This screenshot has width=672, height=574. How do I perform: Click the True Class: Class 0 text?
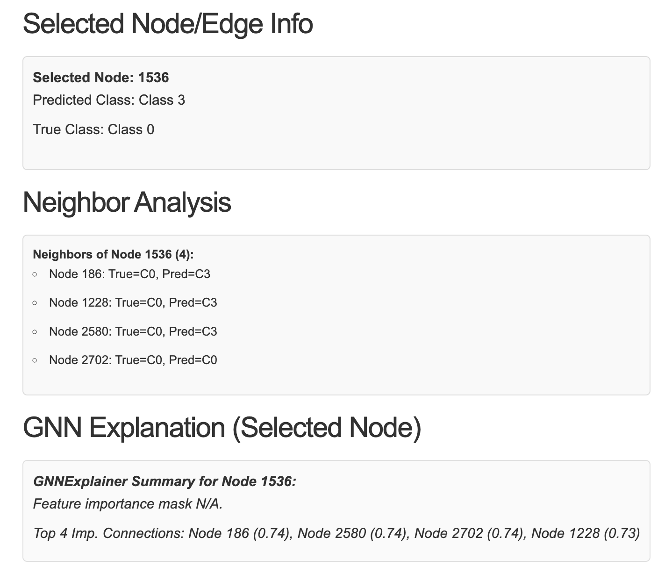point(93,129)
